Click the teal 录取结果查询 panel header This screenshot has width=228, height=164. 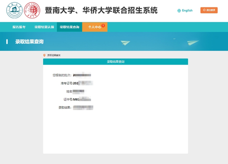tap(115, 61)
